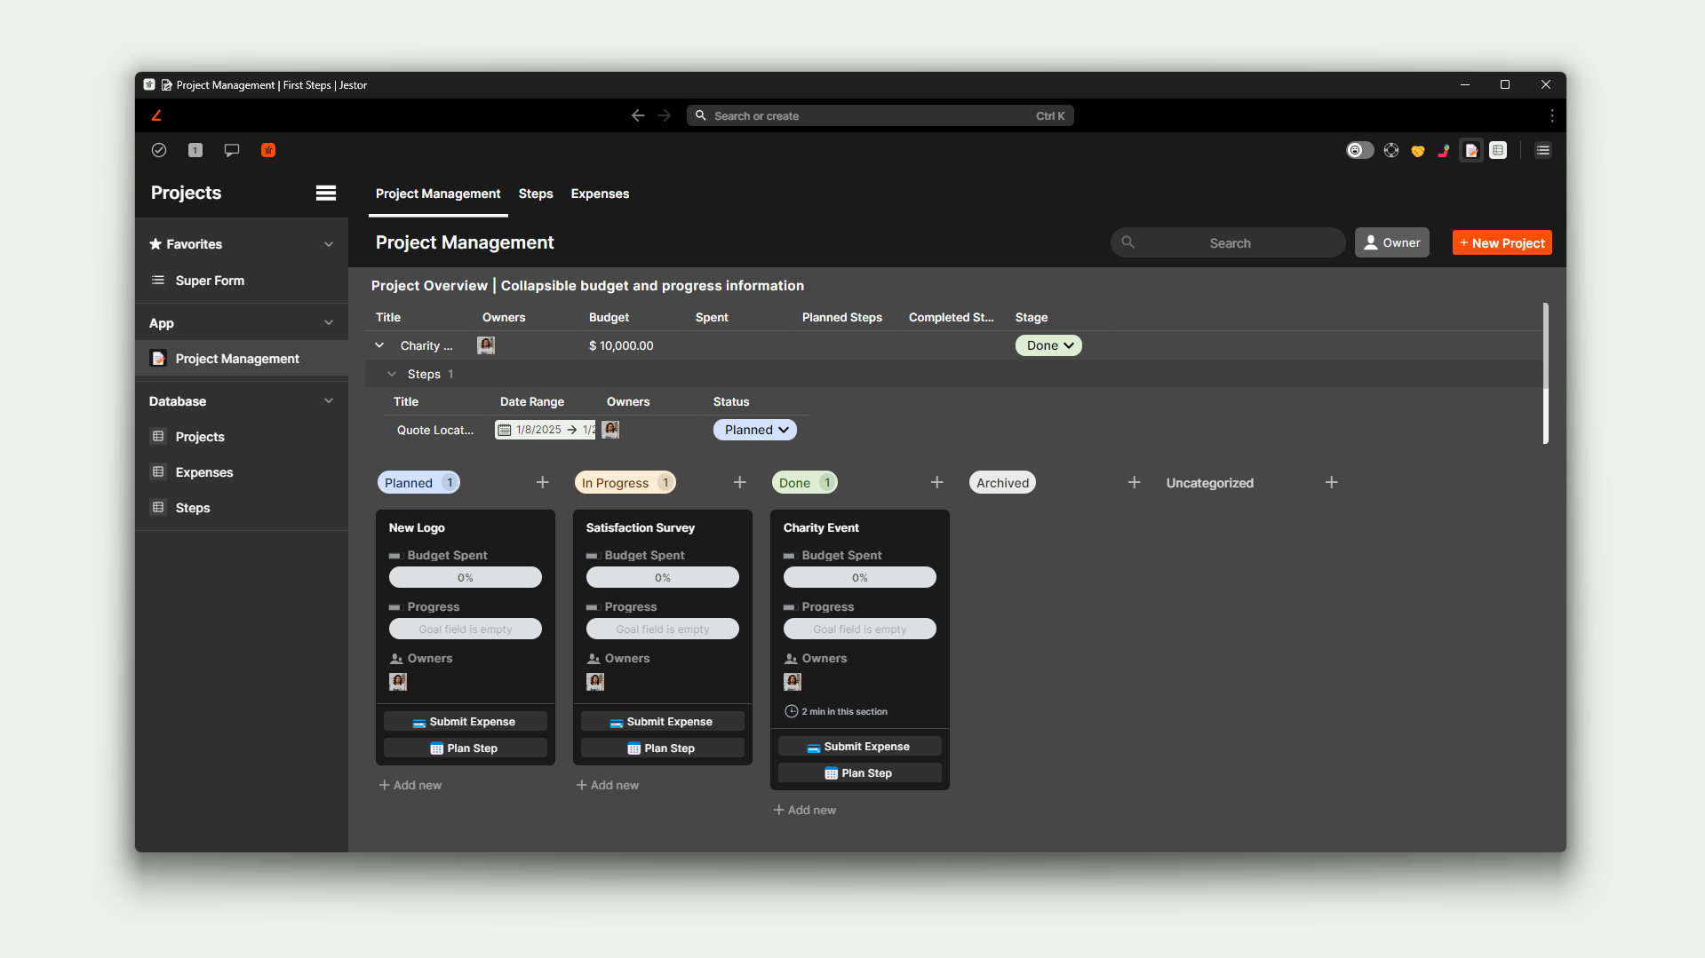Switch to the Project Management tab
Screen dimensions: 1705x958
pyautogui.click(x=438, y=194)
